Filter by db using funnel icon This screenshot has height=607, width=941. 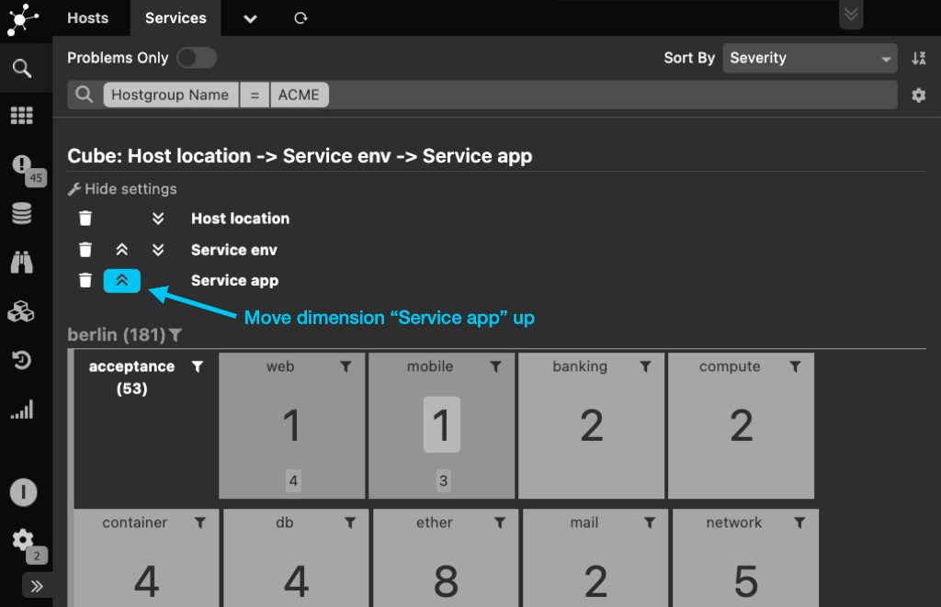(350, 523)
